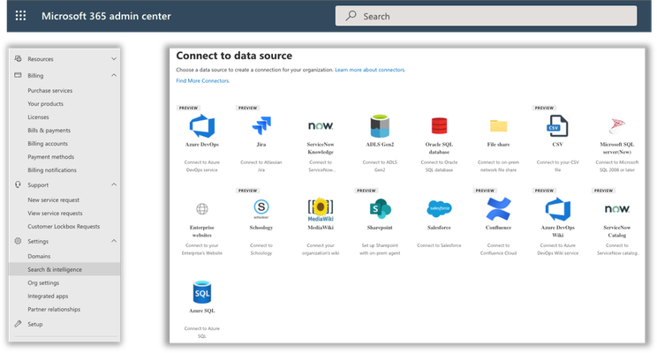The width and height of the screenshot is (657, 353).
Task: Open Org settings
Action: pos(43,282)
